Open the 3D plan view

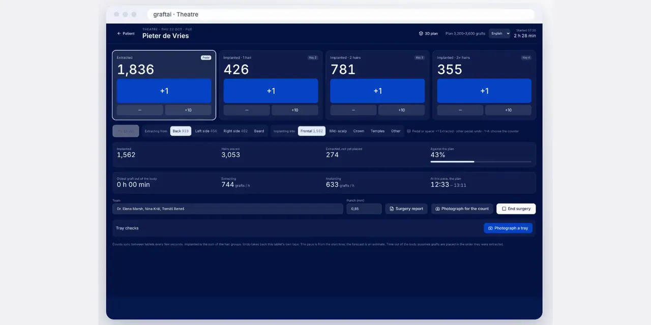(428, 34)
